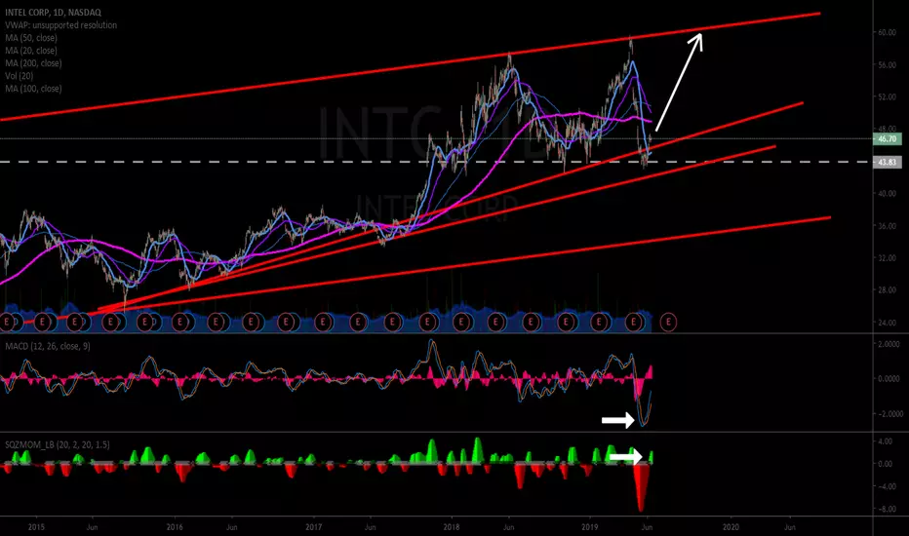Select the MA (200, close) indicator legend

point(33,63)
